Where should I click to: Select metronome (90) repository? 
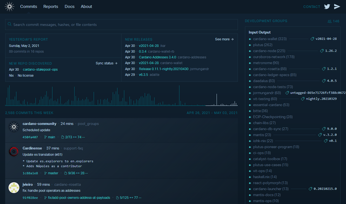point(266,63)
